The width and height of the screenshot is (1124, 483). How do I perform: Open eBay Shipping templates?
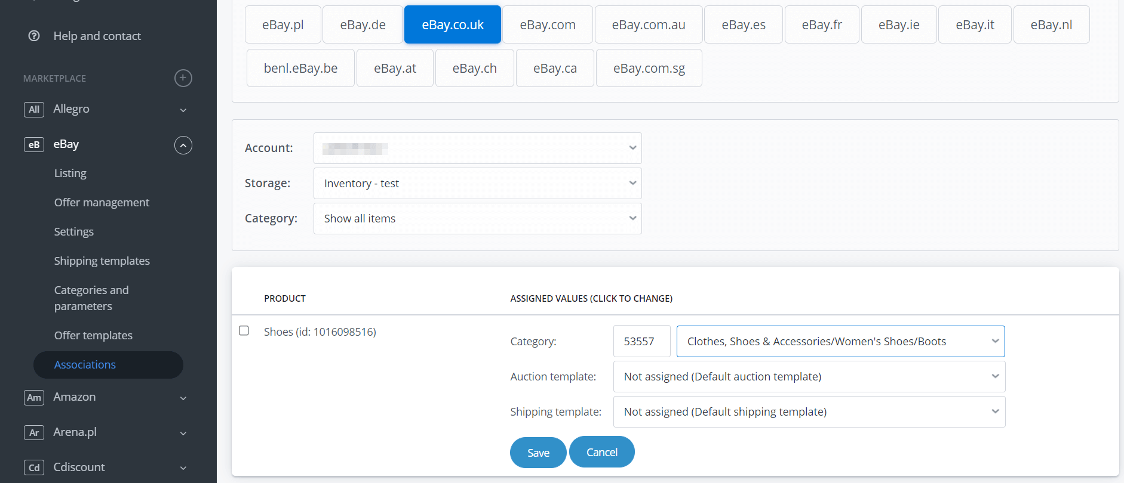102,261
